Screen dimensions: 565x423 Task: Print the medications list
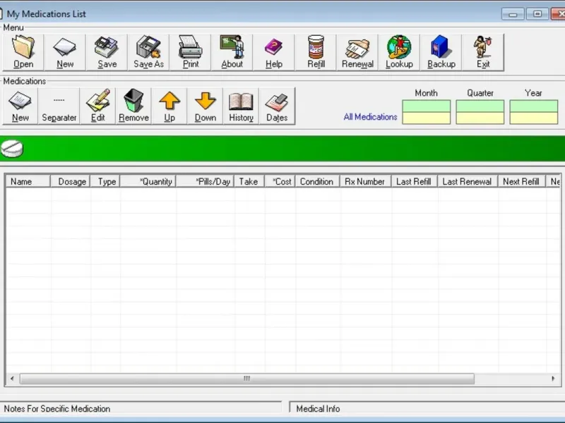190,52
